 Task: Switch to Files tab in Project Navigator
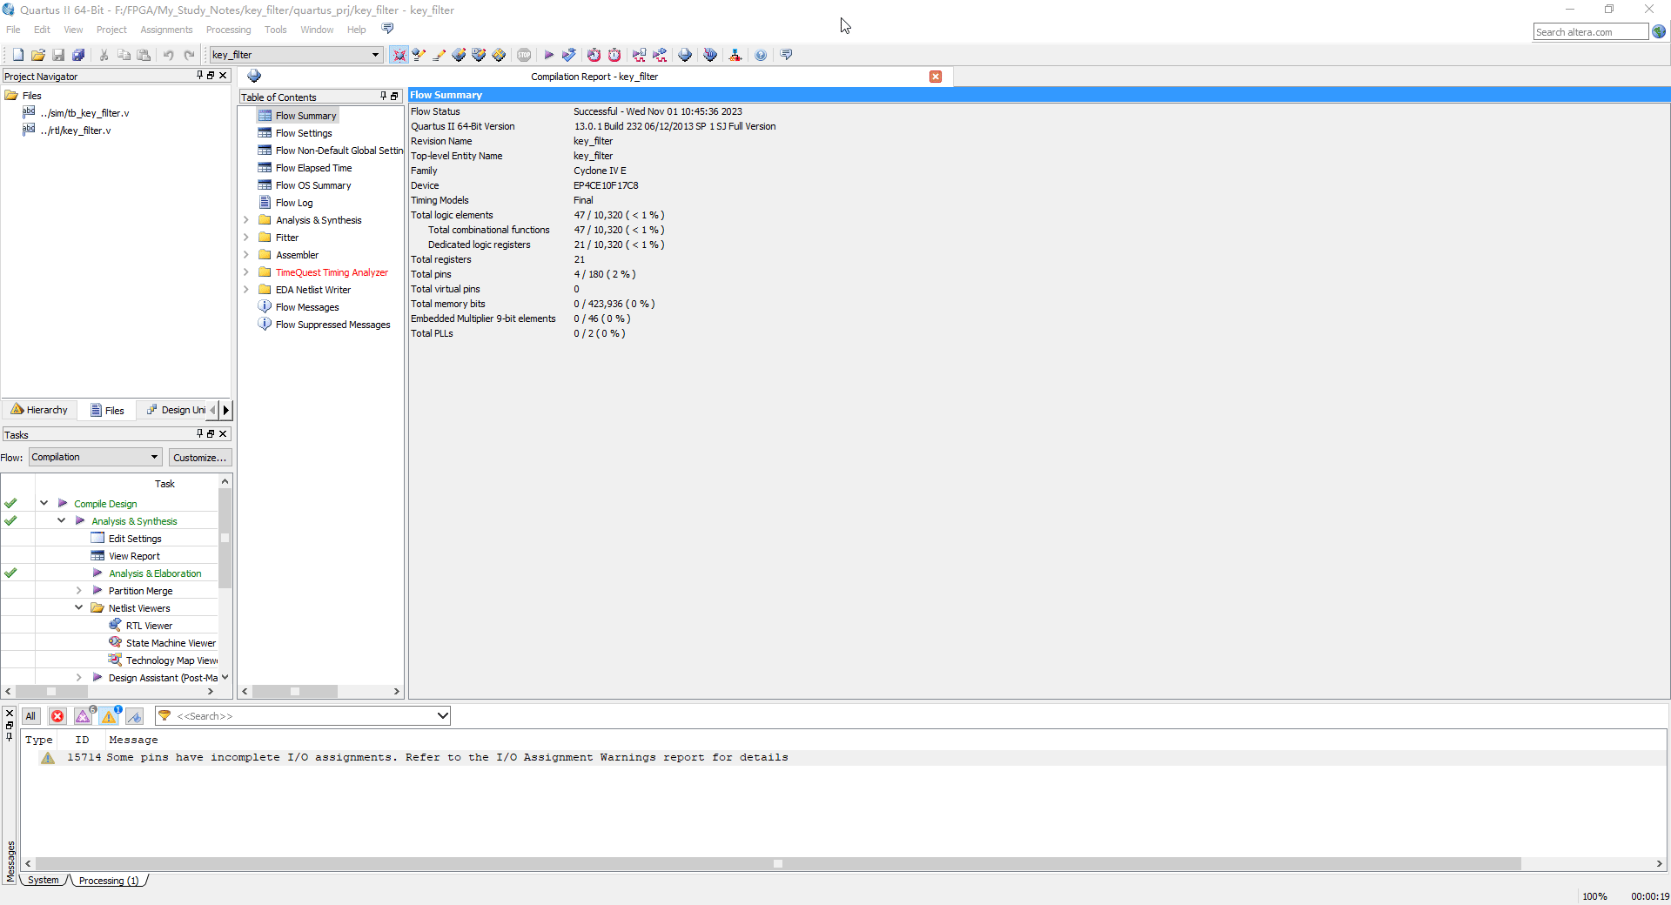[x=108, y=410]
